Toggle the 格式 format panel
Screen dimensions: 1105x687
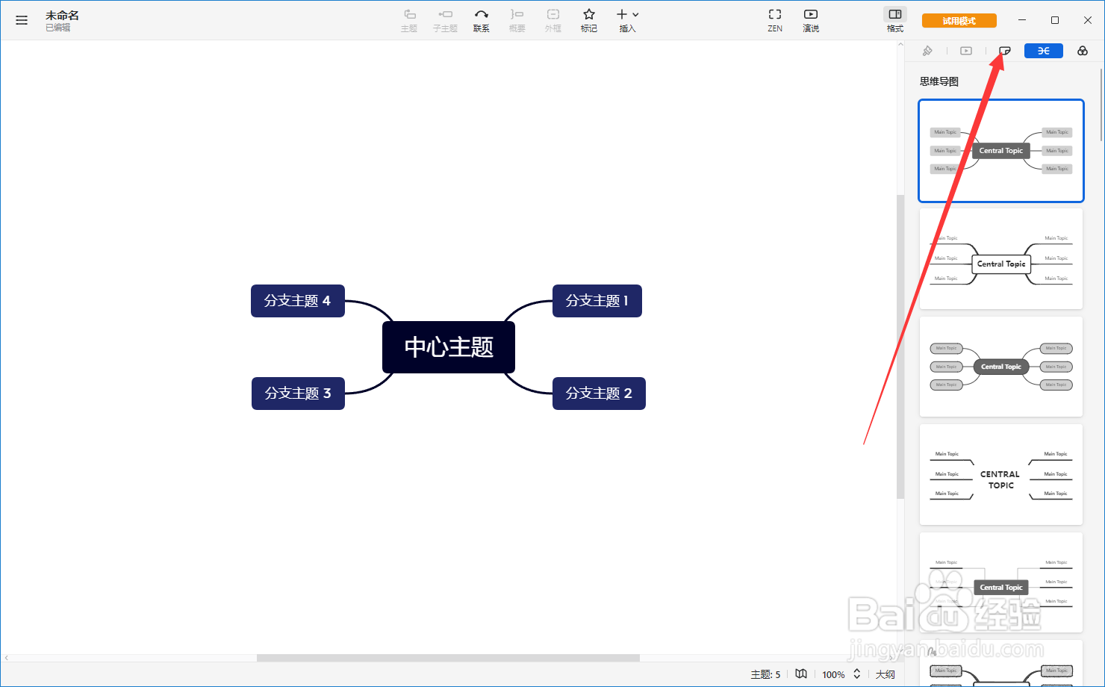pos(895,20)
